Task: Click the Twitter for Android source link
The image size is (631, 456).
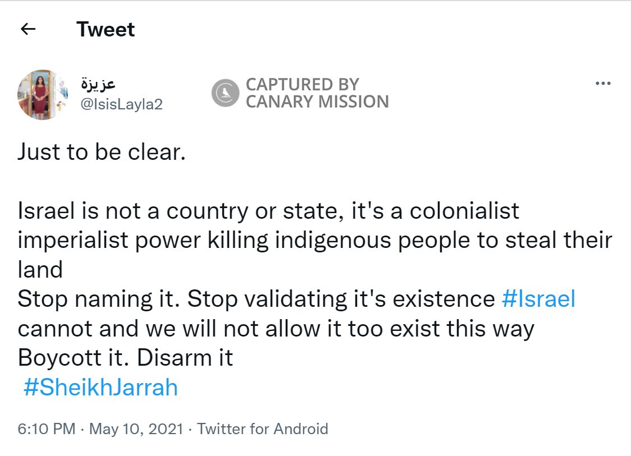Action: click(262, 429)
